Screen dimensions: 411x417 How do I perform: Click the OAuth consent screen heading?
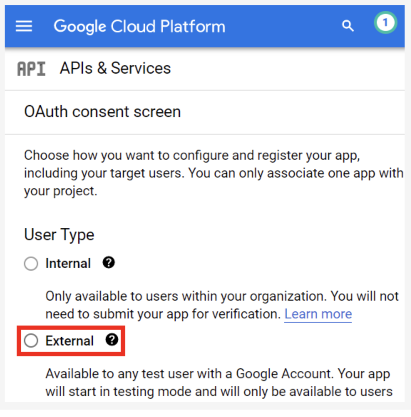coord(102,112)
